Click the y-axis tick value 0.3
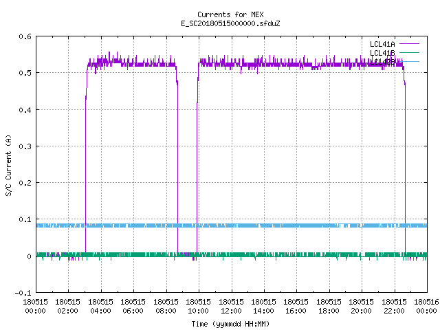Image resolution: width=440 pixels, height=330 pixels. (25, 146)
